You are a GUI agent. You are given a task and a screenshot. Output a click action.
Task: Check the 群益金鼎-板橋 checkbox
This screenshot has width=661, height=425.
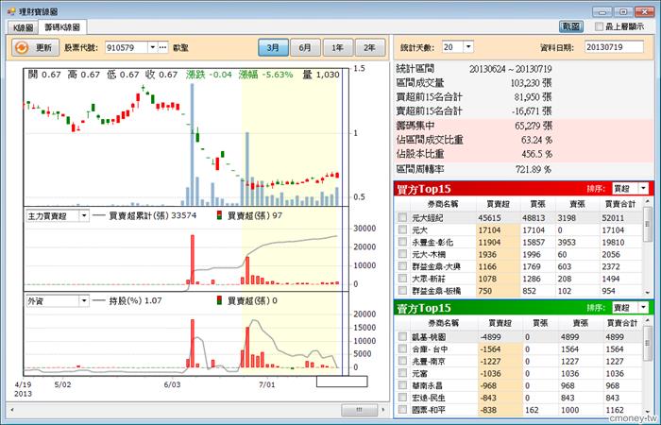click(402, 291)
